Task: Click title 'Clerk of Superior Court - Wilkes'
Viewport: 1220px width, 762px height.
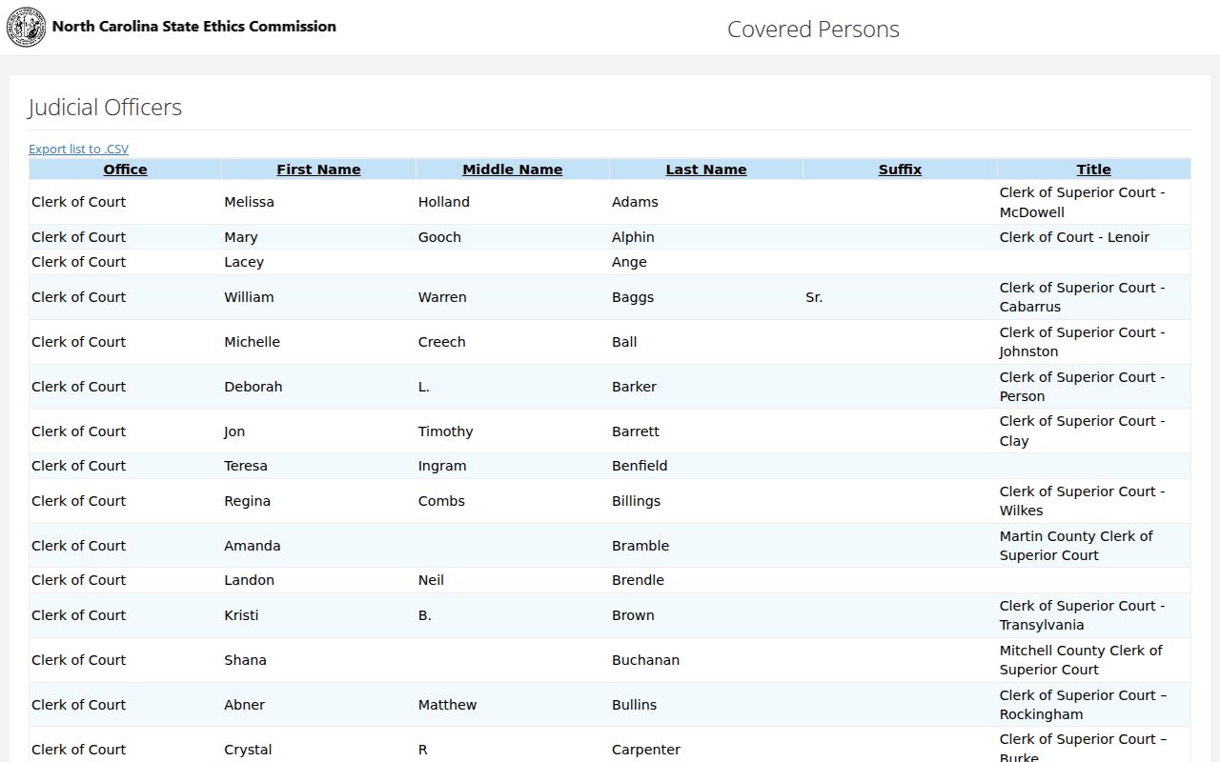Action: click(x=1082, y=501)
